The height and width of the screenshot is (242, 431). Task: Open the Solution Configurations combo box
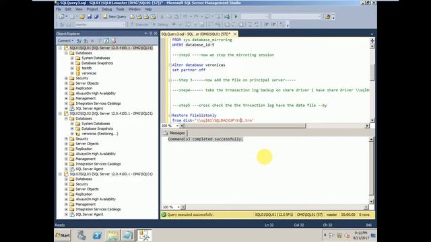click(255, 17)
